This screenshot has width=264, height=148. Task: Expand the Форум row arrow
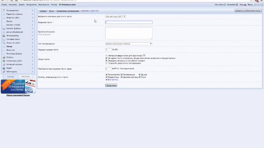[x=32, y=21]
